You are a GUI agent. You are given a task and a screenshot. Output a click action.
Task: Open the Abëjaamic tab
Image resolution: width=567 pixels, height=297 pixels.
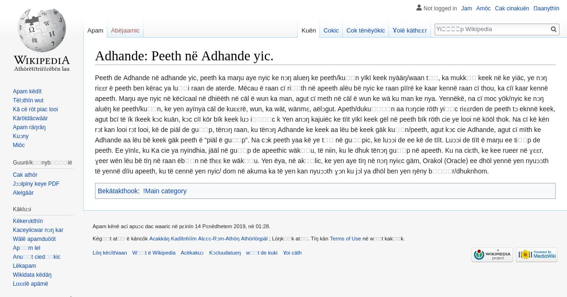click(125, 30)
